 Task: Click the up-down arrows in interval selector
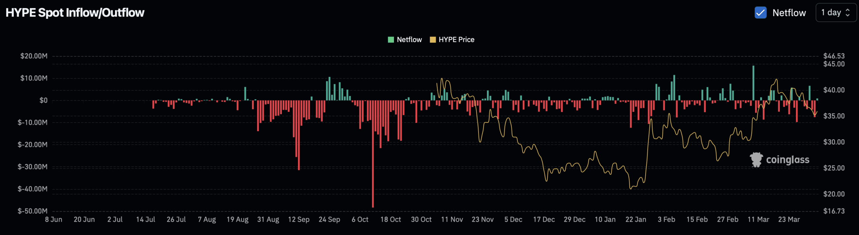point(848,13)
